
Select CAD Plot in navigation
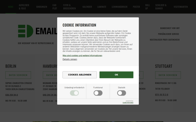click(55, 7)
